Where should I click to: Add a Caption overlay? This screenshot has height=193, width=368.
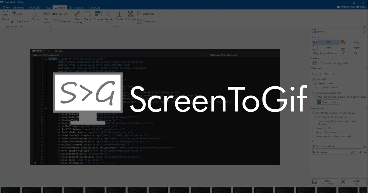[x=36, y=16]
